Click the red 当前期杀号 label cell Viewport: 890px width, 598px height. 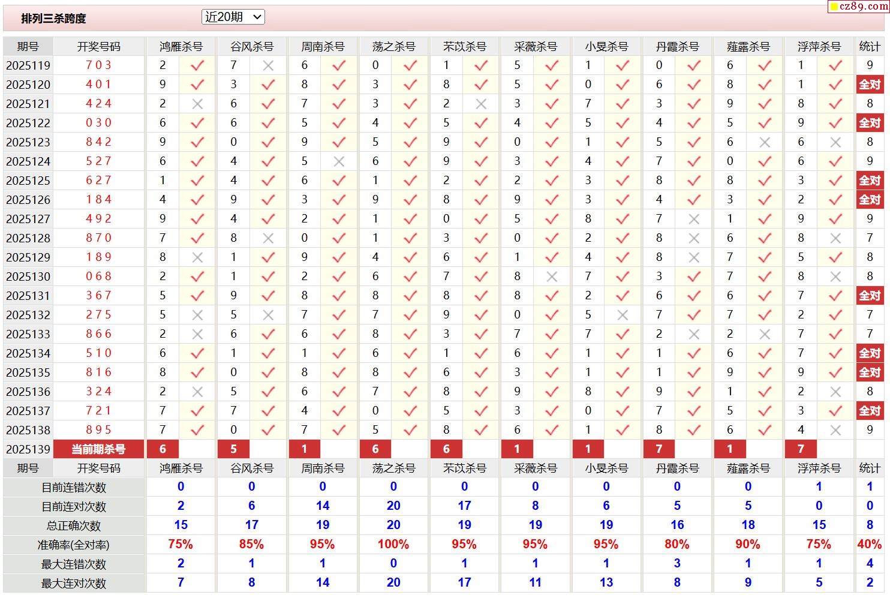point(98,449)
